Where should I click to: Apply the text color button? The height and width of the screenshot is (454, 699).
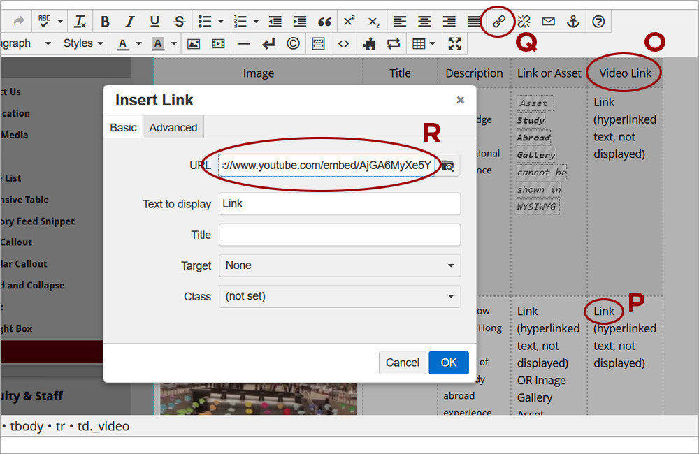[123, 44]
